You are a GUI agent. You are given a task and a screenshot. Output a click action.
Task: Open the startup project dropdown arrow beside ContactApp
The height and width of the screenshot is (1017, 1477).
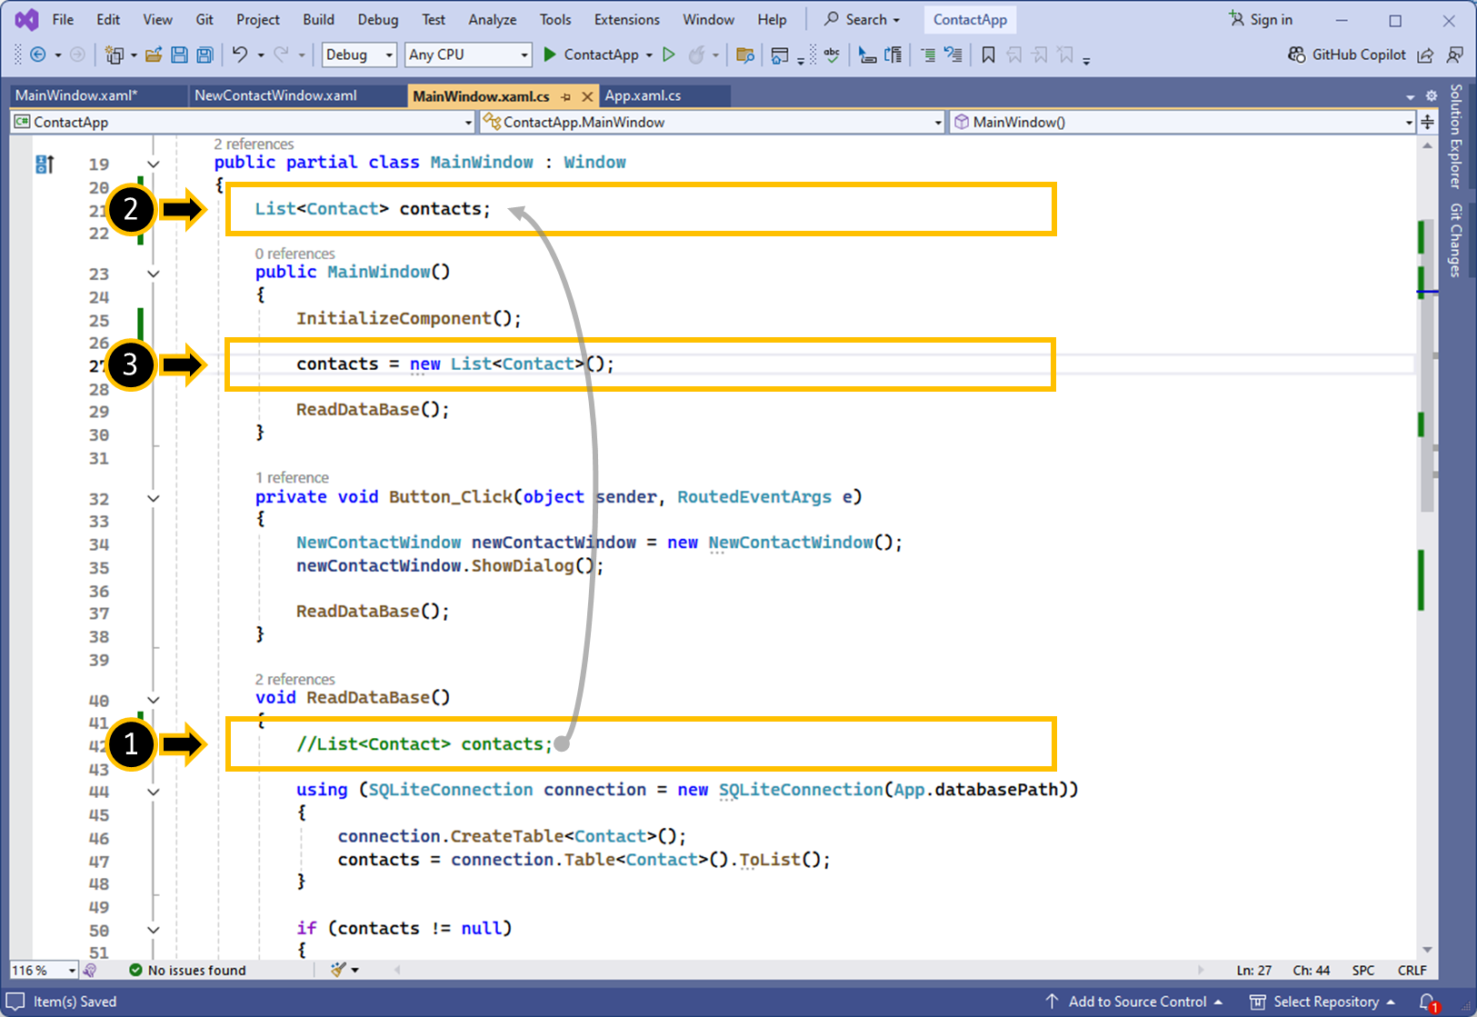tap(649, 55)
